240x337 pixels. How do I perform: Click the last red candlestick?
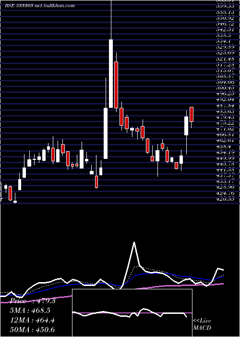coord(192,115)
